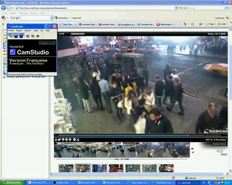Open the IE Page menu dropdown
The width and height of the screenshot is (232, 185).
click(211, 24)
